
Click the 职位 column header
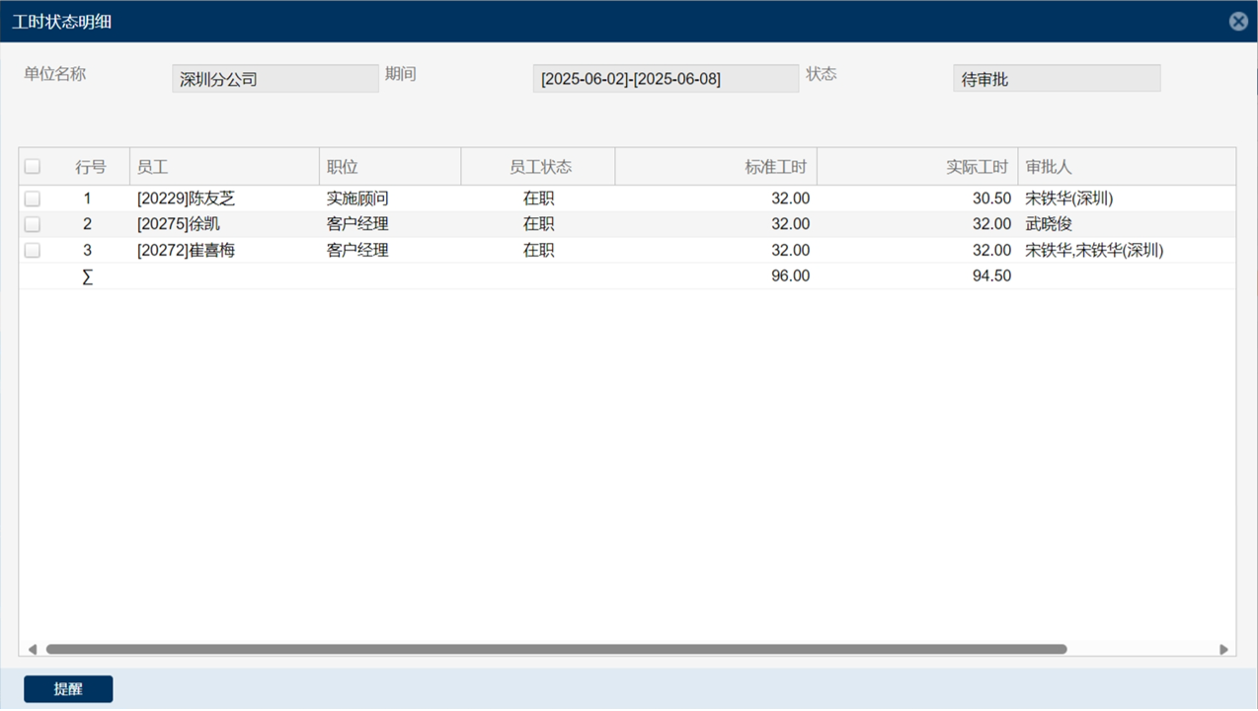point(389,167)
